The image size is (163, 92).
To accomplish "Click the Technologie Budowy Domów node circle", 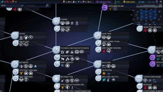I will [x=56, y=50].
